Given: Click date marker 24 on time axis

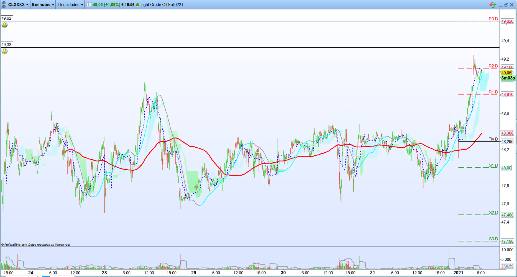Looking at the screenshot, I should [31, 273].
